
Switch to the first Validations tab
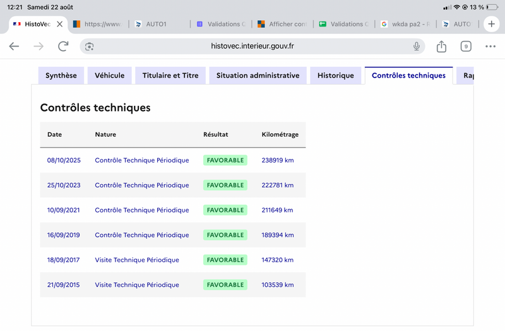coord(222,24)
